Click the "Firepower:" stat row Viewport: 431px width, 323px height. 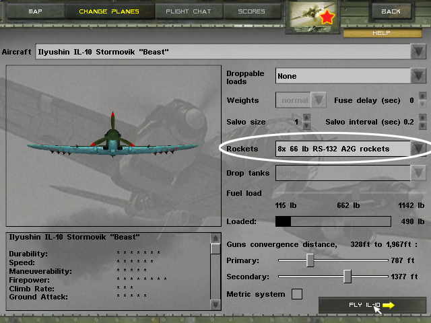click(x=88, y=280)
